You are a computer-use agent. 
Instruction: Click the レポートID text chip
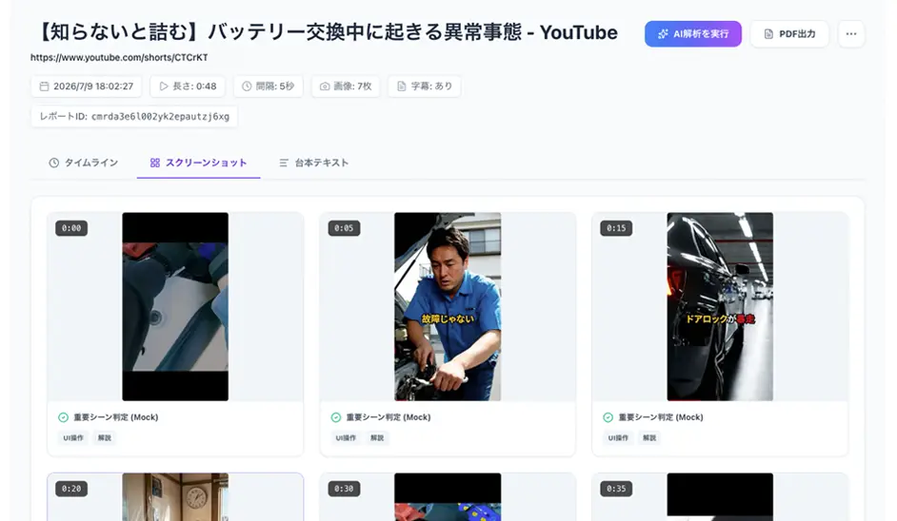134,117
